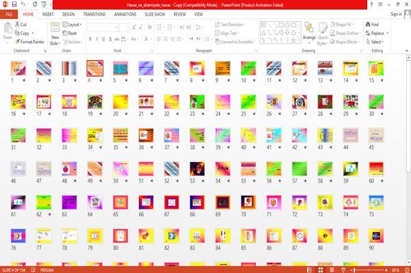411x273 pixels.
Task: Switch to the ANIMATIONS tab
Action: (x=125, y=14)
